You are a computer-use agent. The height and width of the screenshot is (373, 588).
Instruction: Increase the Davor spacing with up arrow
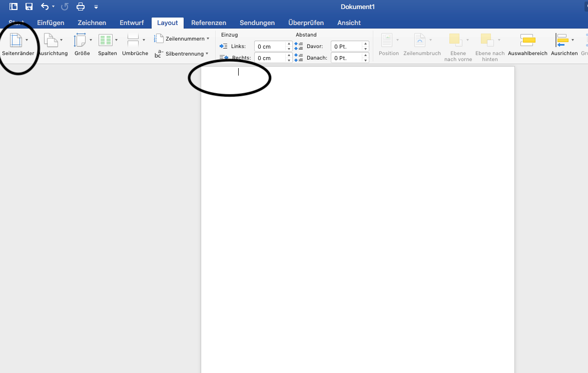(366, 44)
